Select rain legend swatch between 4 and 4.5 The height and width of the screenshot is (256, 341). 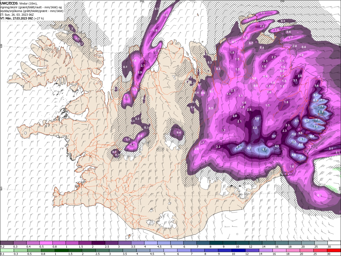[143, 250]
